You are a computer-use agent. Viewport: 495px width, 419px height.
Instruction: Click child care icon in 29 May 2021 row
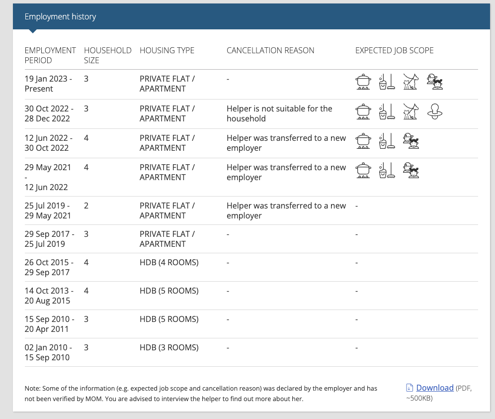point(411,170)
